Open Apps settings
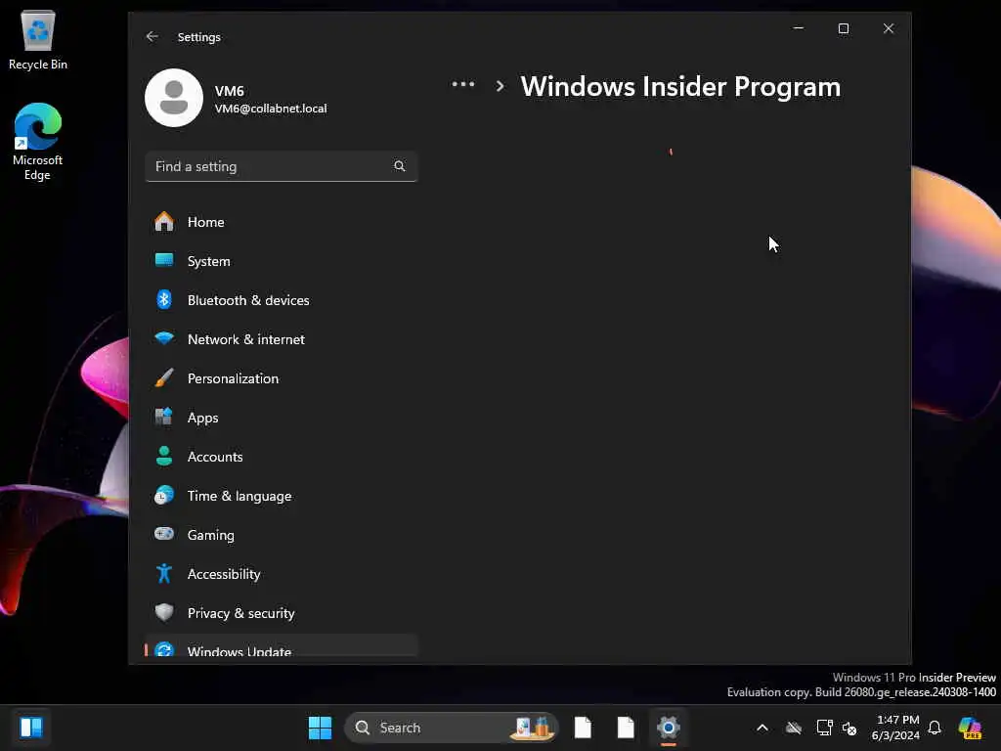Screen dimensions: 1001x751 (x=281, y=418)
